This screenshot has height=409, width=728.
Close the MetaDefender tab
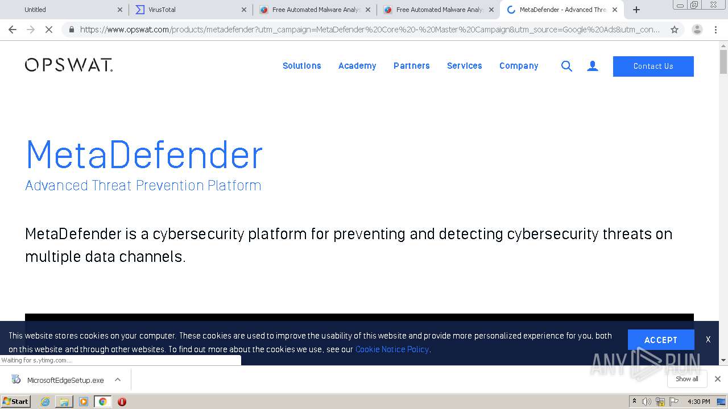pyautogui.click(x=615, y=10)
